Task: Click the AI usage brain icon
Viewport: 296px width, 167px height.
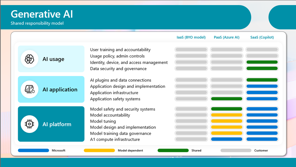Action: (29, 59)
